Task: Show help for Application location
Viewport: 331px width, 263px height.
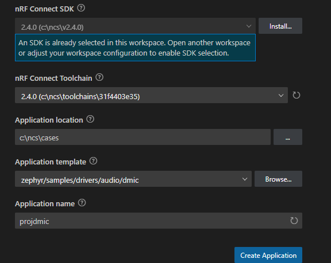Action: (x=90, y=119)
